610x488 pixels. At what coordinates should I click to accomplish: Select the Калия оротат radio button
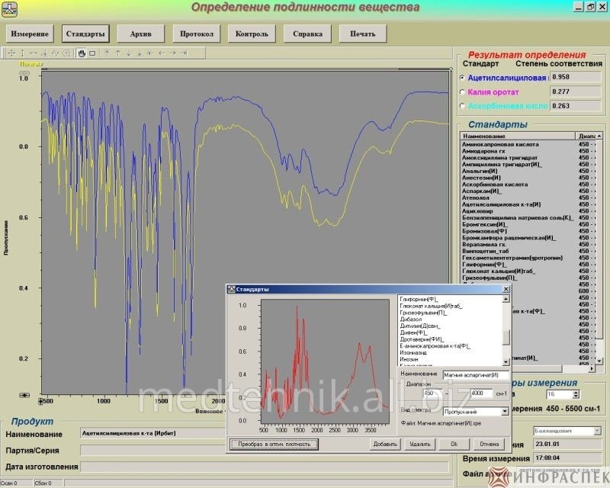point(462,91)
